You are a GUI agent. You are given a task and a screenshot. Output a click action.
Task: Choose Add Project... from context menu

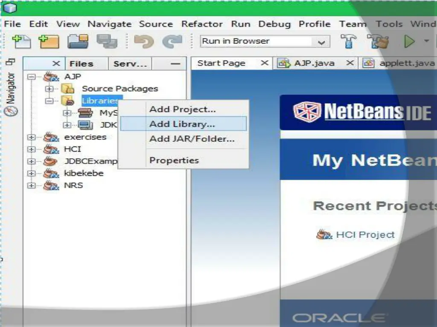pos(184,109)
